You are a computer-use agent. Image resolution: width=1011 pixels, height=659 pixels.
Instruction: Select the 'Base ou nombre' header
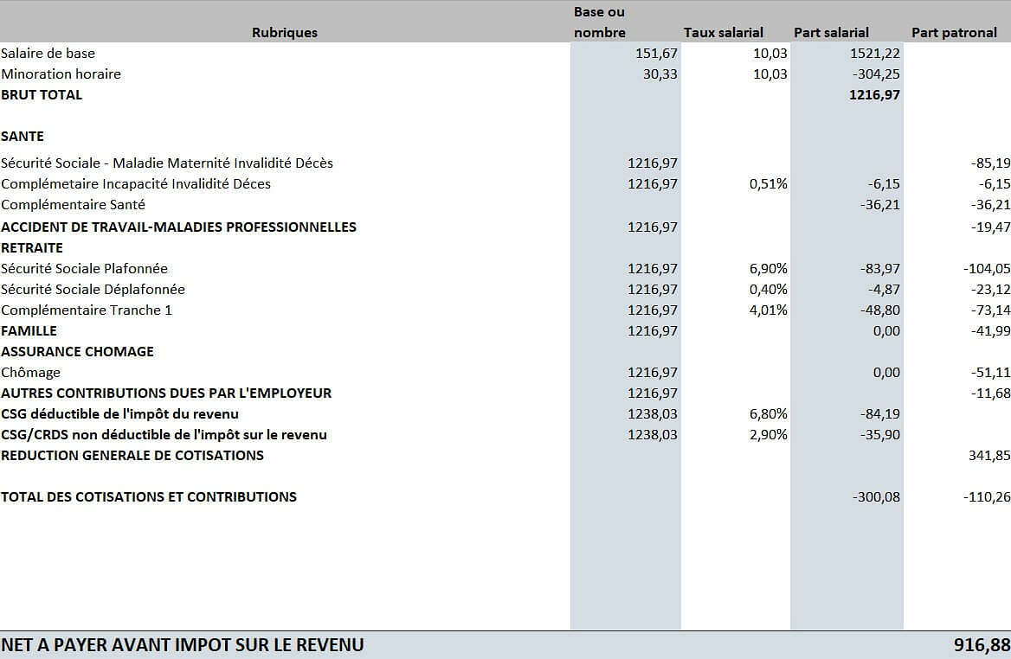point(599,22)
